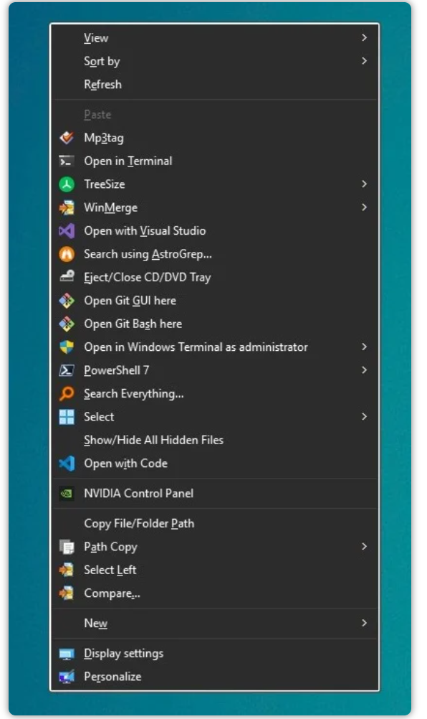Choose the Path Copy label
427x719 pixels.
(111, 547)
